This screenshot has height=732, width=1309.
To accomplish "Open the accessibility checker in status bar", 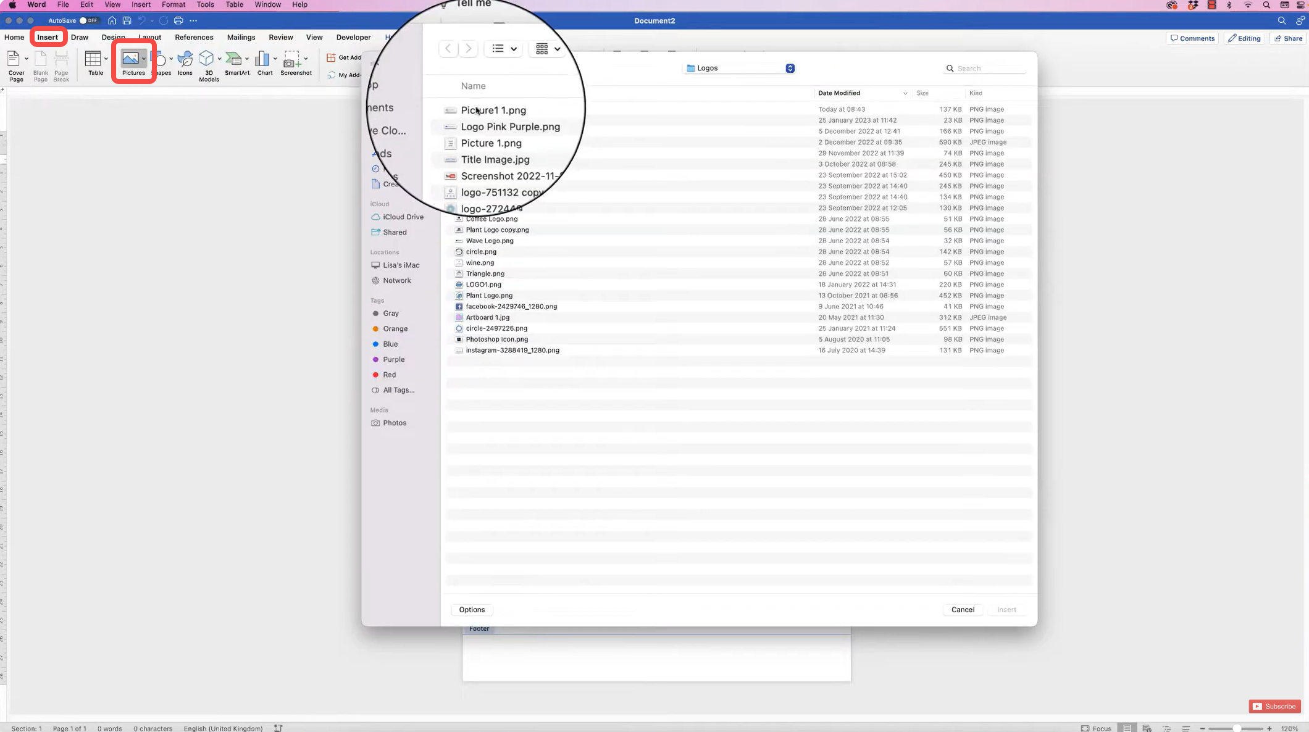I will click(x=278, y=728).
